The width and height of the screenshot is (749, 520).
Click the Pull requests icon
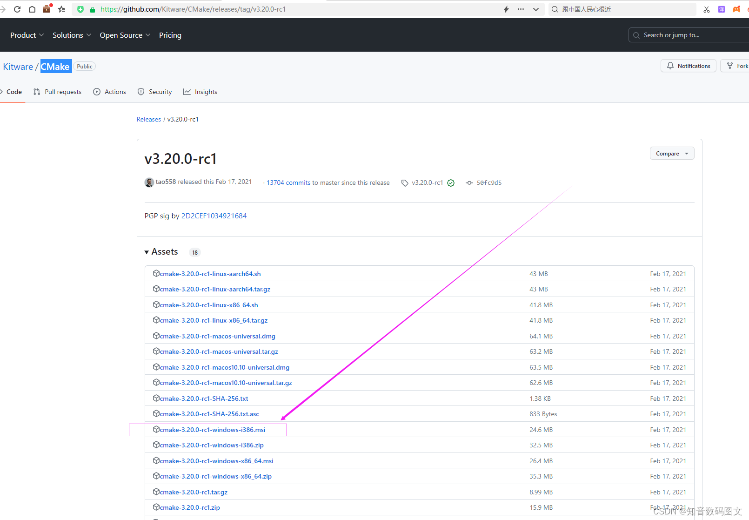point(36,92)
